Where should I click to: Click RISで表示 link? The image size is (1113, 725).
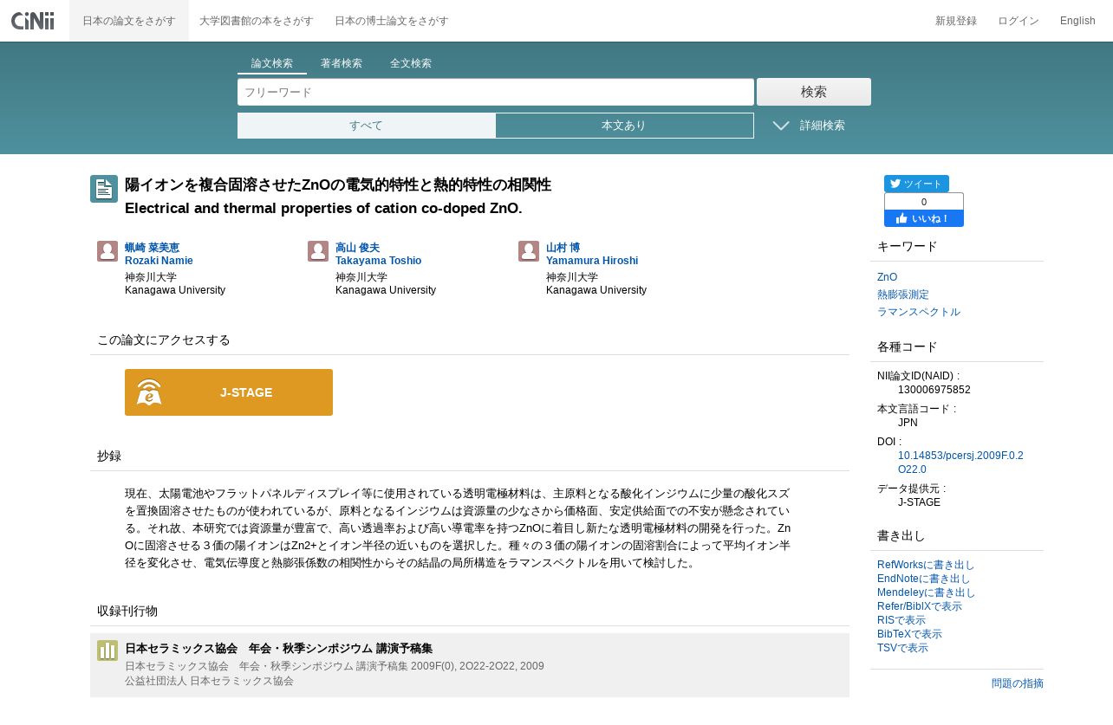[x=901, y=620]
